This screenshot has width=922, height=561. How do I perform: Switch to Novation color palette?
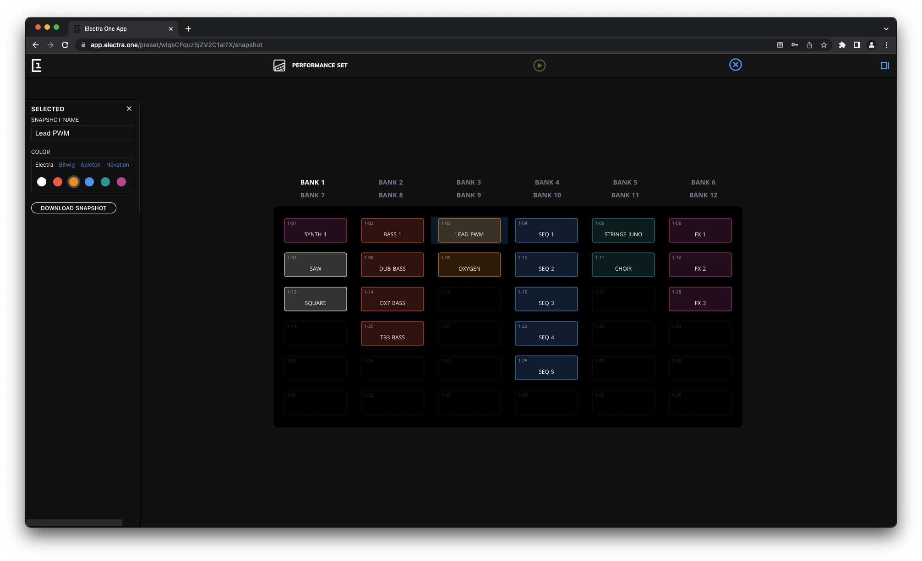click(x=117, y=164)
